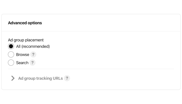
Task: Click the "Browse" option label text
Action: coord(23,55)
